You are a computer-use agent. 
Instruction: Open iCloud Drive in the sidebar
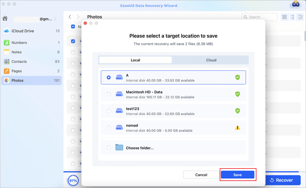[x=32, y=31]
